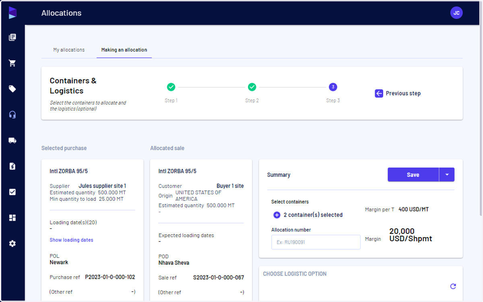Click purchase ref P2023-01-0-000-102

(x=110, y=277)
